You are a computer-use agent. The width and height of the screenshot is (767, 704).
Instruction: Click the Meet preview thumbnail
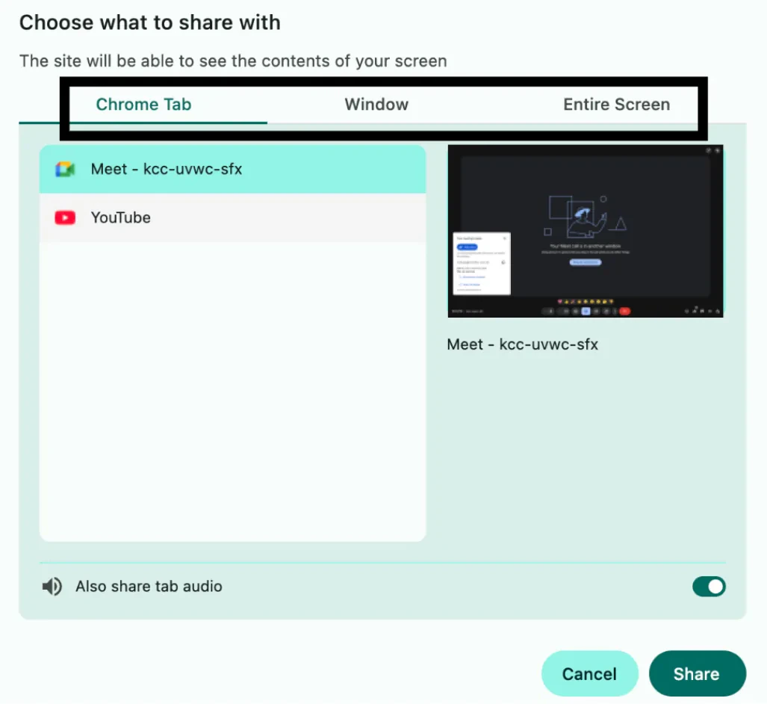(x=585, y=230)
